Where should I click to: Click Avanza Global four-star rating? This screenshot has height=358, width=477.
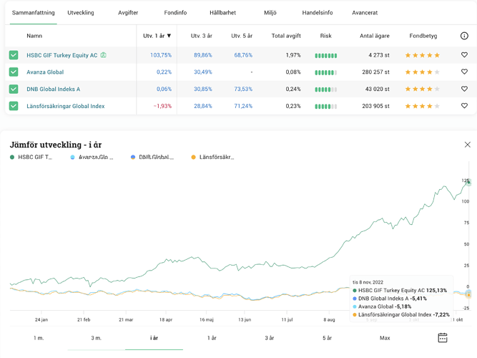(x=422, y=72)
